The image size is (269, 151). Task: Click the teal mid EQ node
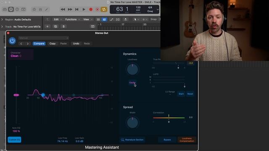(x=74, y=95)
